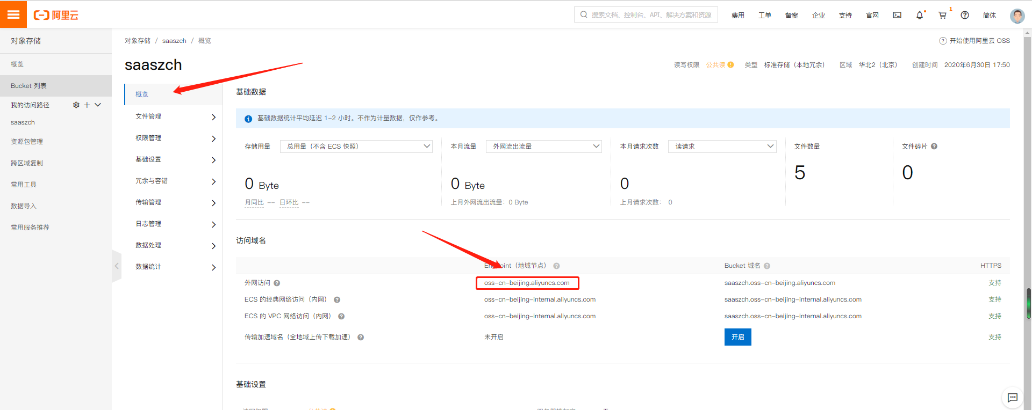Image resolution: width=1032 pixels, height=410 pixels.
Task: Open 资源包管理 in sidebar
Action: tap(56, 141)
